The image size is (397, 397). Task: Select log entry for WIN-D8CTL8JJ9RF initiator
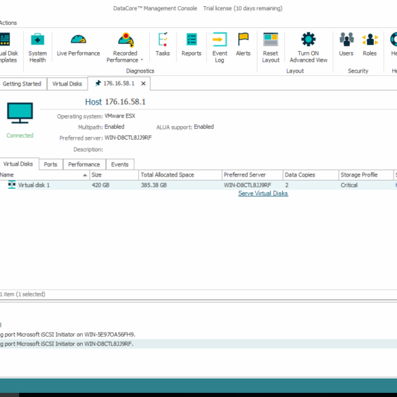tap(198, 344)
